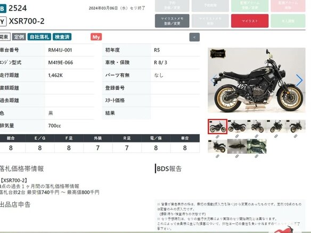The image size is (311, 233).
Task: Show the previous motorcycle photo with left chevron
Action: pos(214,80)
